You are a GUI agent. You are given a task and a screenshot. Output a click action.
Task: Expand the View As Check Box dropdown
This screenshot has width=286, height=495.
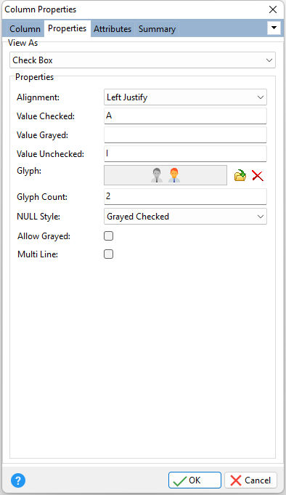tap(142, 60)
